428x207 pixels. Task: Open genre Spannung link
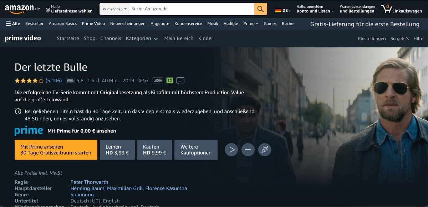pos(82,195)
